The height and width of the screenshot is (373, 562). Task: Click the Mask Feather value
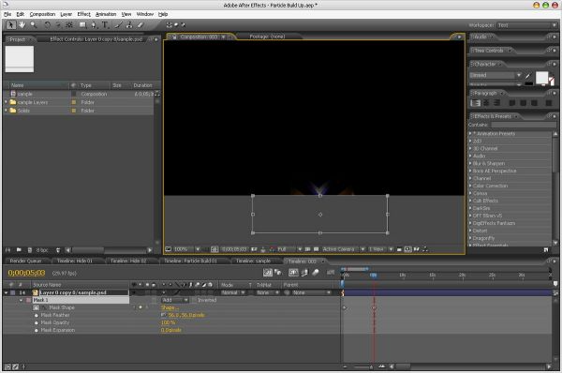pos(186,315)
